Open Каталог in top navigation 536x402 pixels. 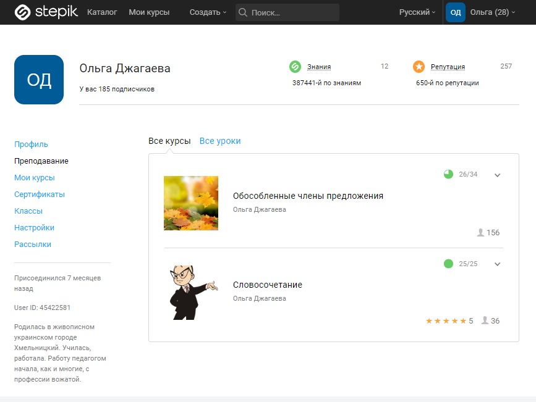coord(102,12)
